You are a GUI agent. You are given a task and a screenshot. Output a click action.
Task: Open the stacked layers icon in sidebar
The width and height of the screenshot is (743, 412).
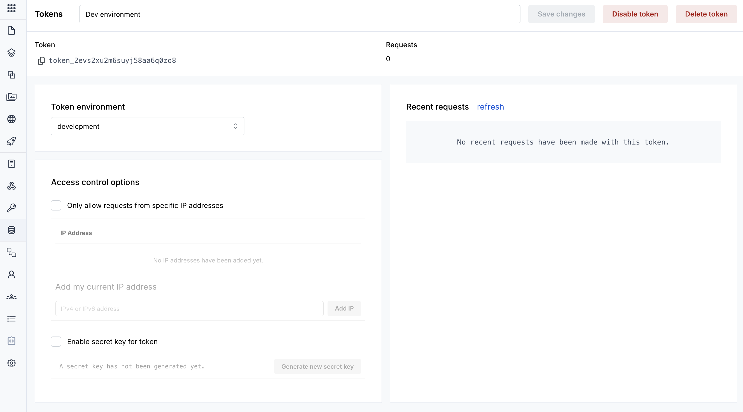(11, 53)
